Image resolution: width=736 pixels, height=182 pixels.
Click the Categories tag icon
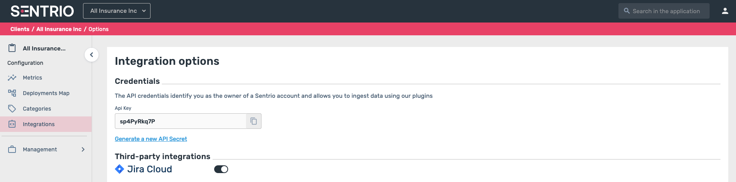point(12,109)
